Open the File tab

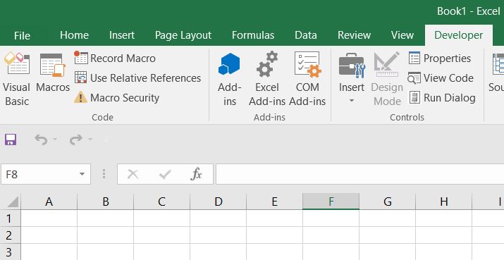22,35
